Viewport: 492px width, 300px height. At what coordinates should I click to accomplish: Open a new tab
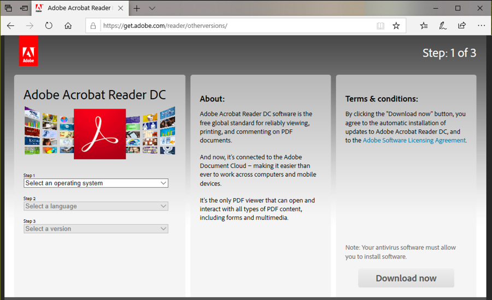pyautogui.click(x=137, y=9)
